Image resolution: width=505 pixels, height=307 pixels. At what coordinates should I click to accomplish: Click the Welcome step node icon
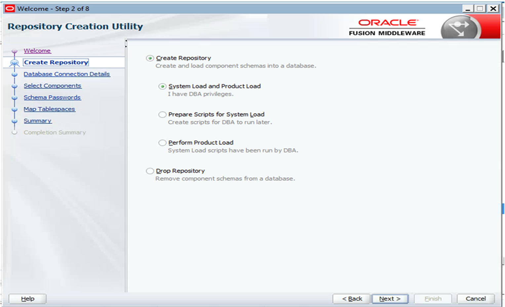click(x=14, y=51)
